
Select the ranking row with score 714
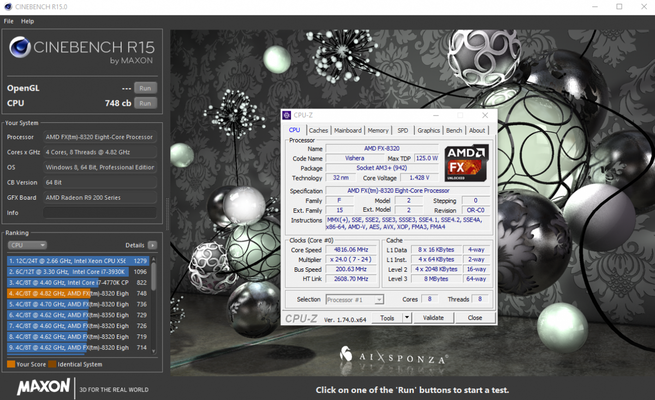point(78,348)
